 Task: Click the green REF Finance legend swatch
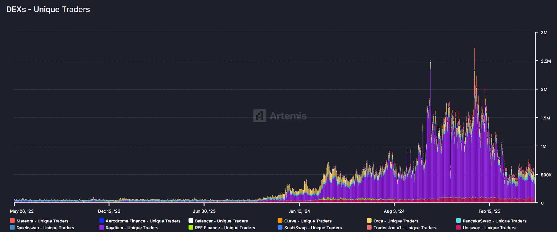coord(191,228)
